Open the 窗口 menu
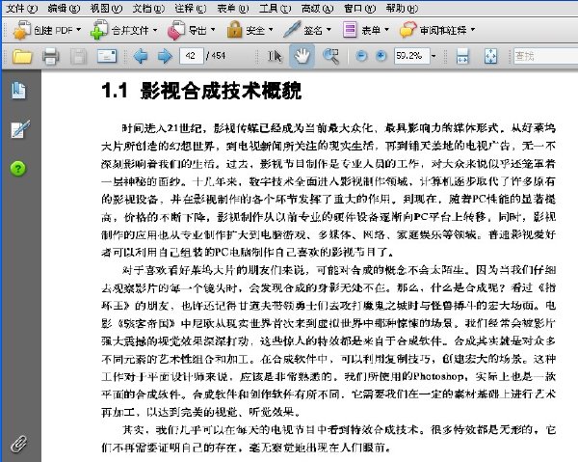The image size is (578, 462). [x=359, y=8]
